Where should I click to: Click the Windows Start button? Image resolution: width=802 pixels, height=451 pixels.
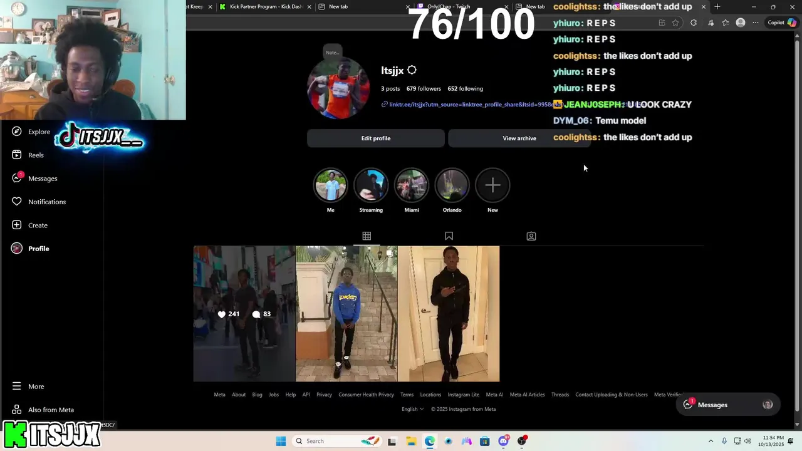click(281, 441)
